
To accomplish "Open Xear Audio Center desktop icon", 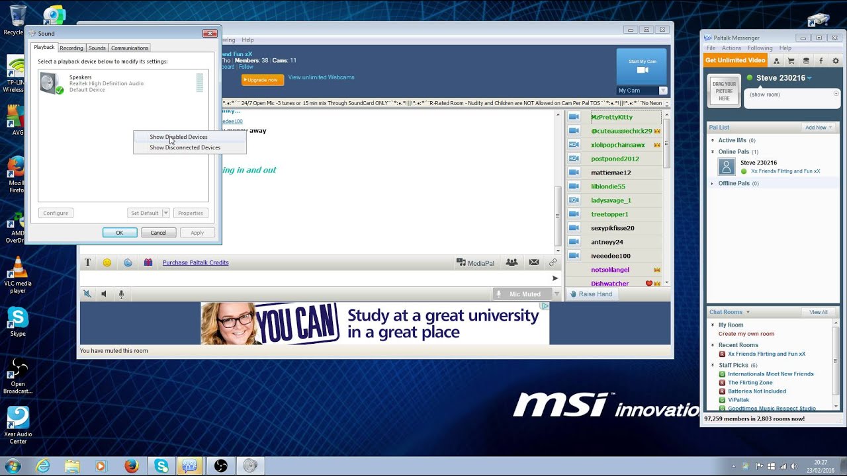I will [18, 426].
